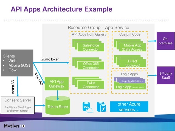Click the SQL database cloud icon
175x131 pixels.
click(x=88, y=107)
